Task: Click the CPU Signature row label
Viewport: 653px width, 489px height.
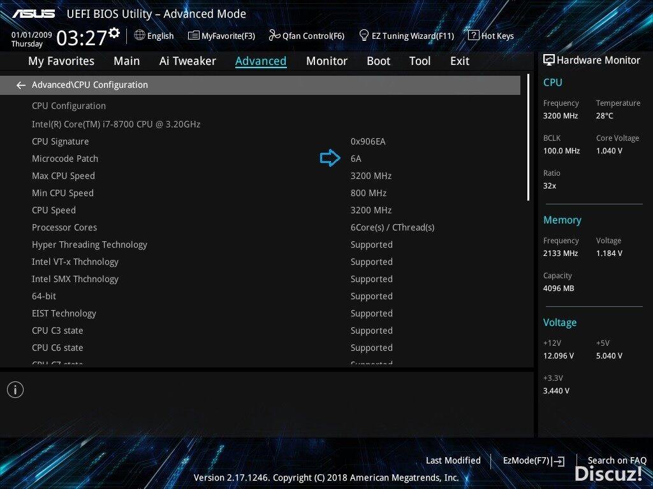Action: tap(61, 142)
